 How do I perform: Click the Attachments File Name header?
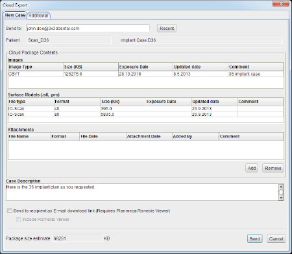[x=29, y=137]
